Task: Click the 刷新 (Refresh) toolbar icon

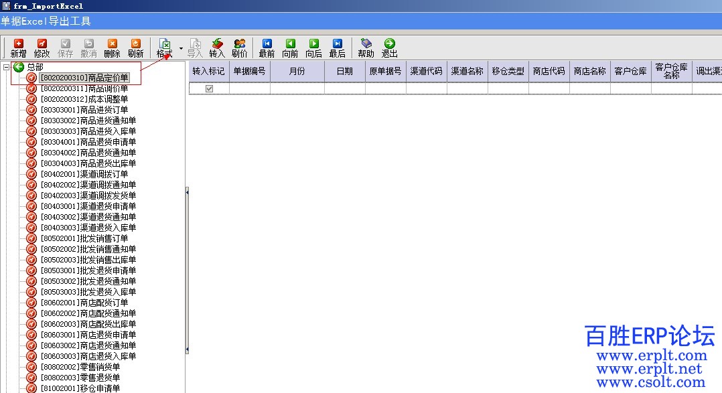Action: tap(135, 48)
